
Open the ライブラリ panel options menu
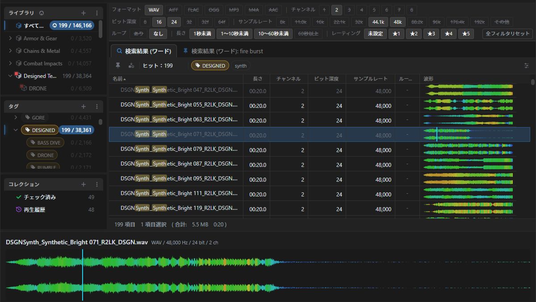[97, 13]
